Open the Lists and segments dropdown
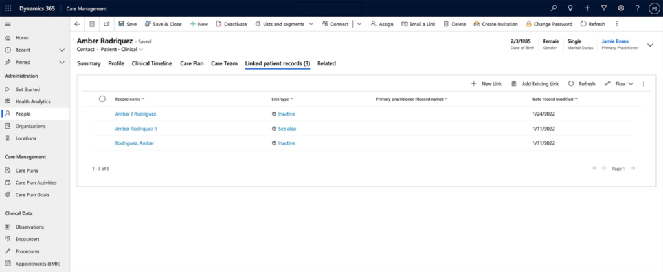663x272 pixels. [x=285, y=24]
